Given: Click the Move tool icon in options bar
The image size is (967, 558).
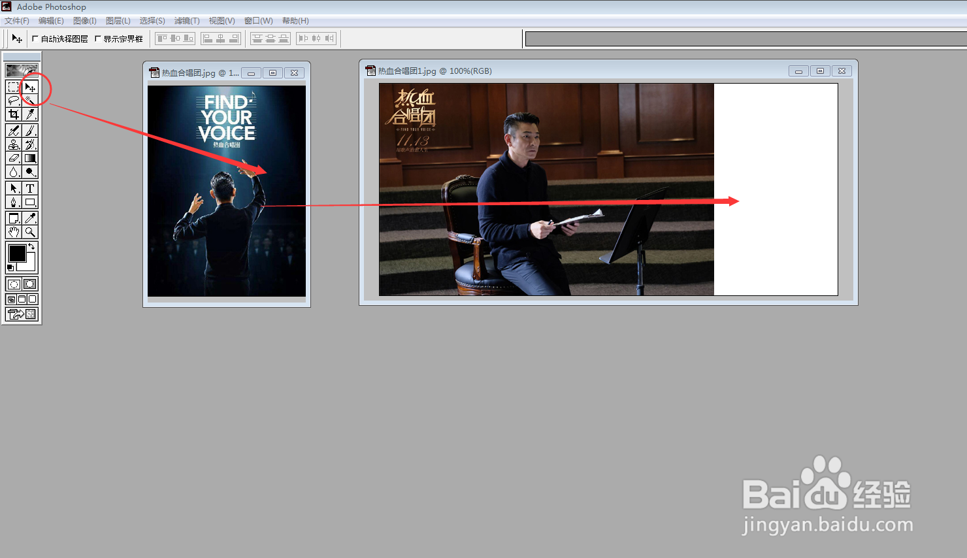Looking at the screenshot, I should pos(17,39).
